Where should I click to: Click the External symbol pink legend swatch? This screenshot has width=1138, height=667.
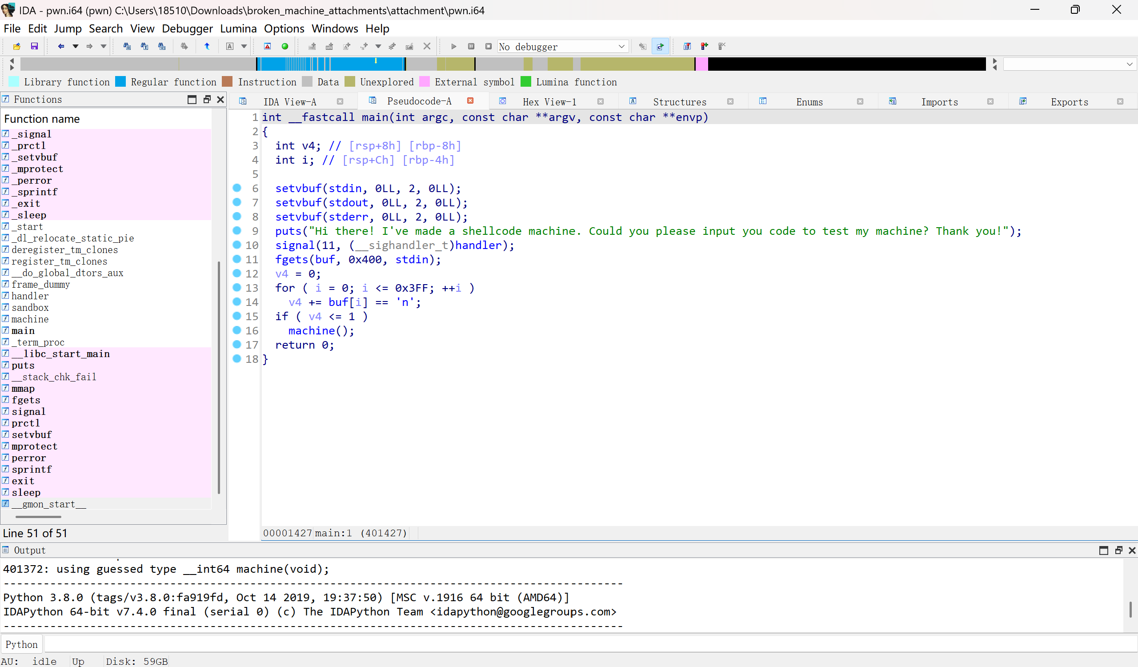(425, 82)
